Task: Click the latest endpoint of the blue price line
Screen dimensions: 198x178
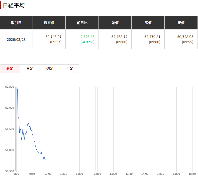Action: (46, 159)
